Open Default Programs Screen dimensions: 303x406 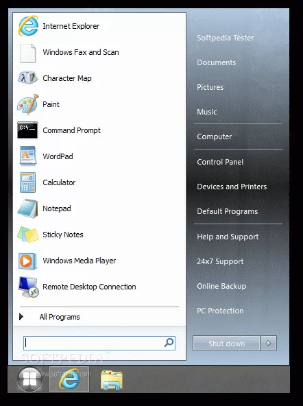[x=228, y=211]
